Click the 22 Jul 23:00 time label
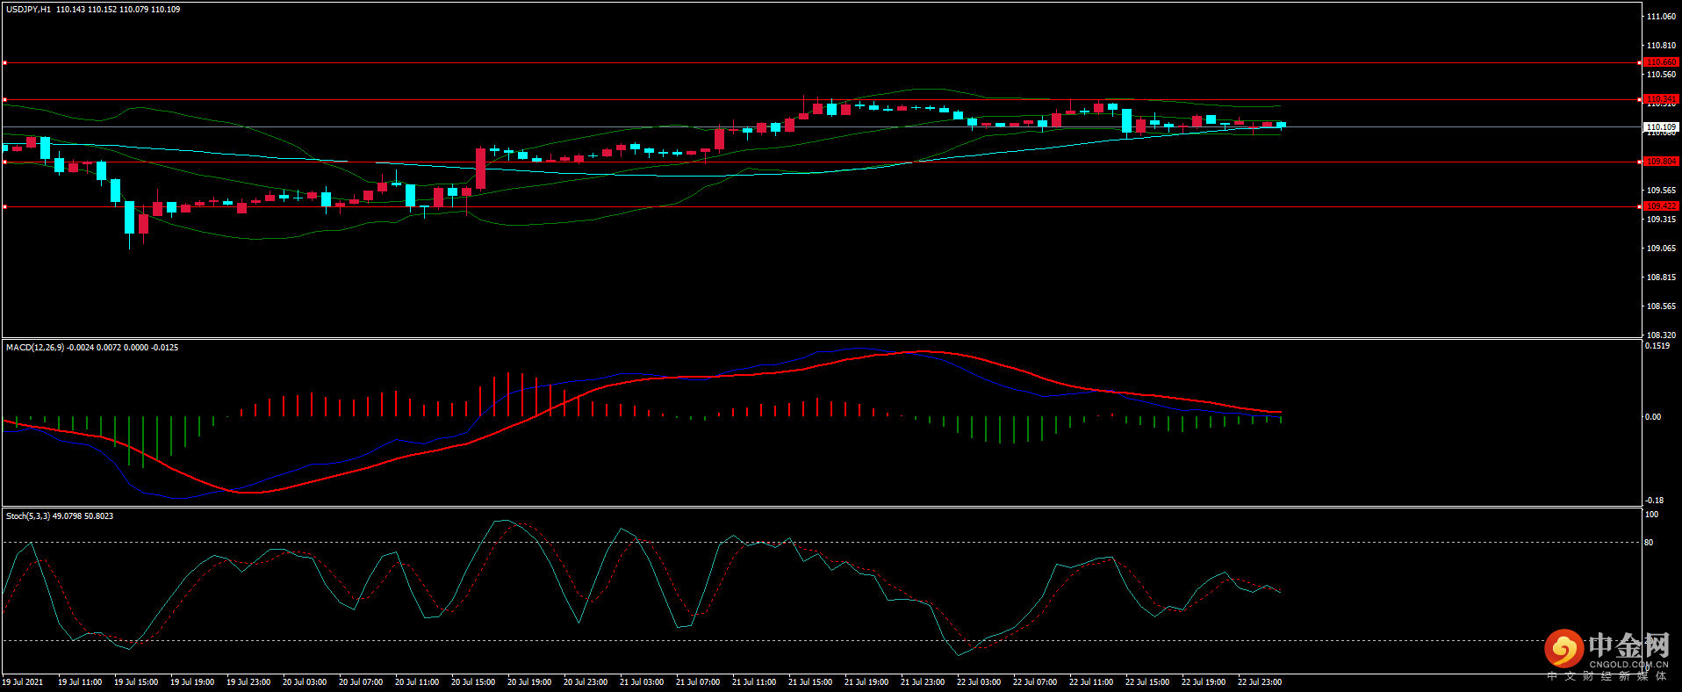The height and width of the screenshot is (692, 1682). pos(1260,682)
